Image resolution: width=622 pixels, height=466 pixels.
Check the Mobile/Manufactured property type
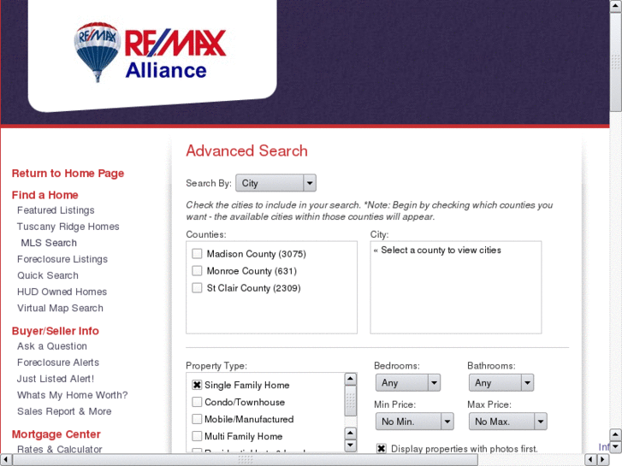[x=197, y=419]
